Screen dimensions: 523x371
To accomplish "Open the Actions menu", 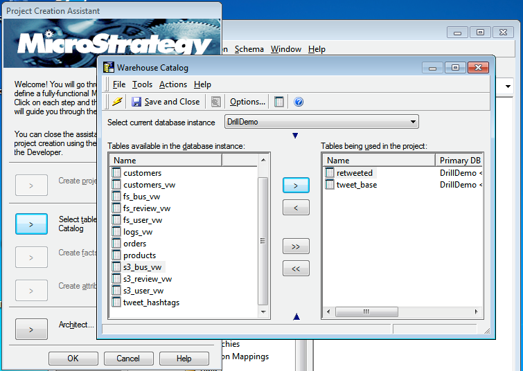I will (x=172, y=84).
